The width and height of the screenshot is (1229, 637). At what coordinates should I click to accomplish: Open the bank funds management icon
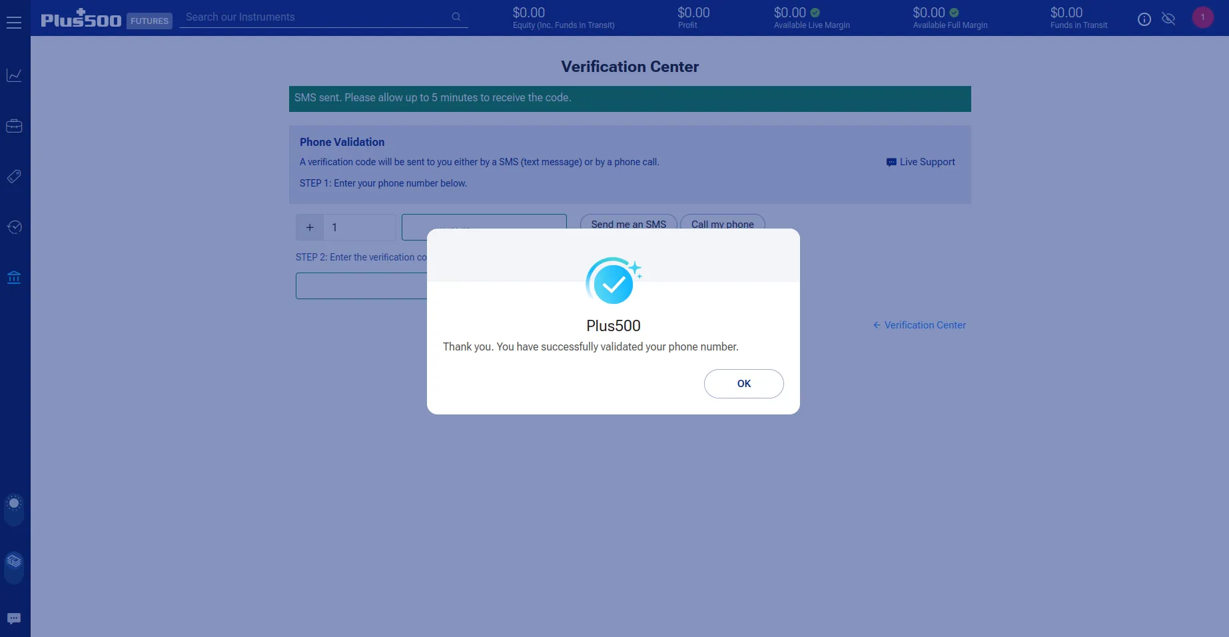point(14,277)
